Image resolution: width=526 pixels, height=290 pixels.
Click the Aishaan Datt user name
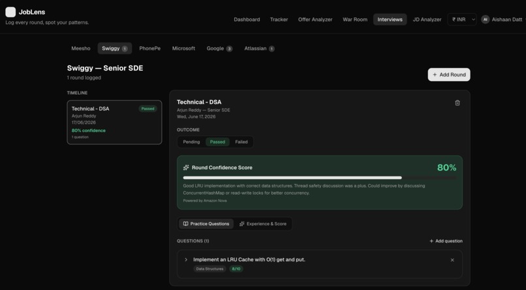tap(506, 20)
